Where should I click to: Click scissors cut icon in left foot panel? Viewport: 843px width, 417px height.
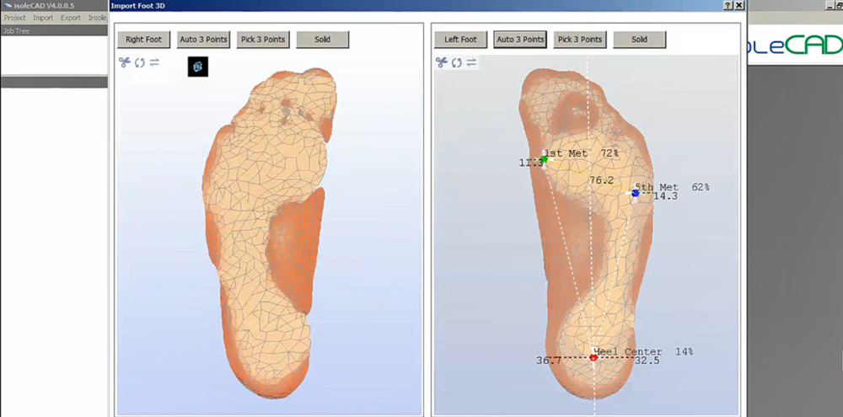click(441, 62)
